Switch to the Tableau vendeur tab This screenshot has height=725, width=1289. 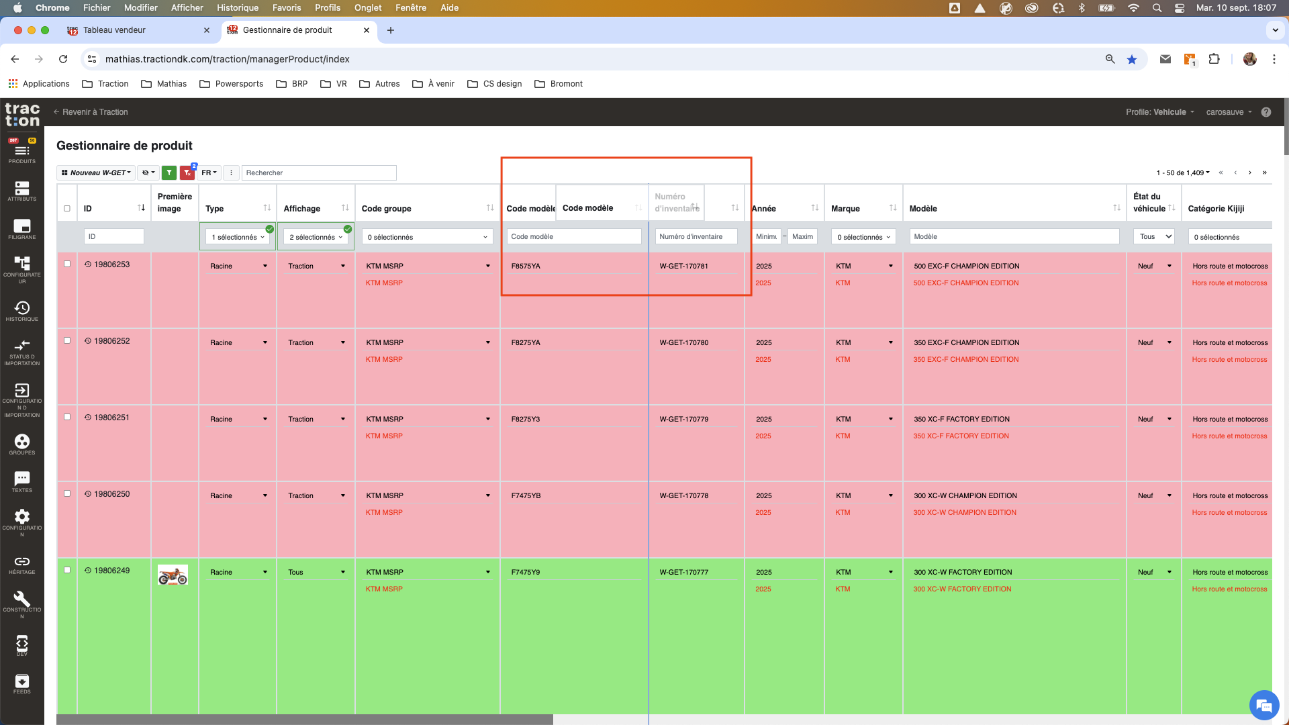[x=114, y=30]
